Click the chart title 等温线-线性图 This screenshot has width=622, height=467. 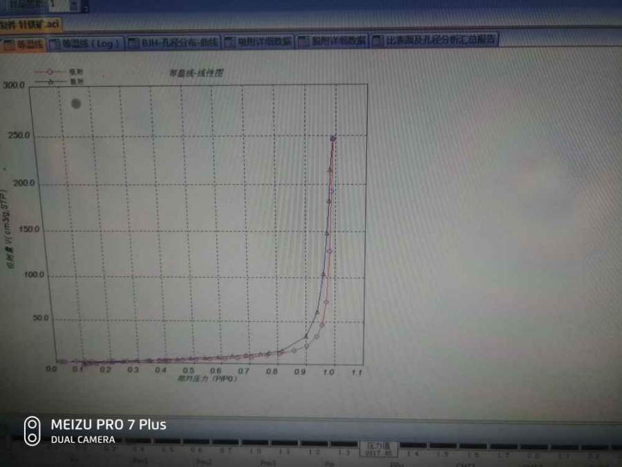pyautogui.click(x=196, y=73)
